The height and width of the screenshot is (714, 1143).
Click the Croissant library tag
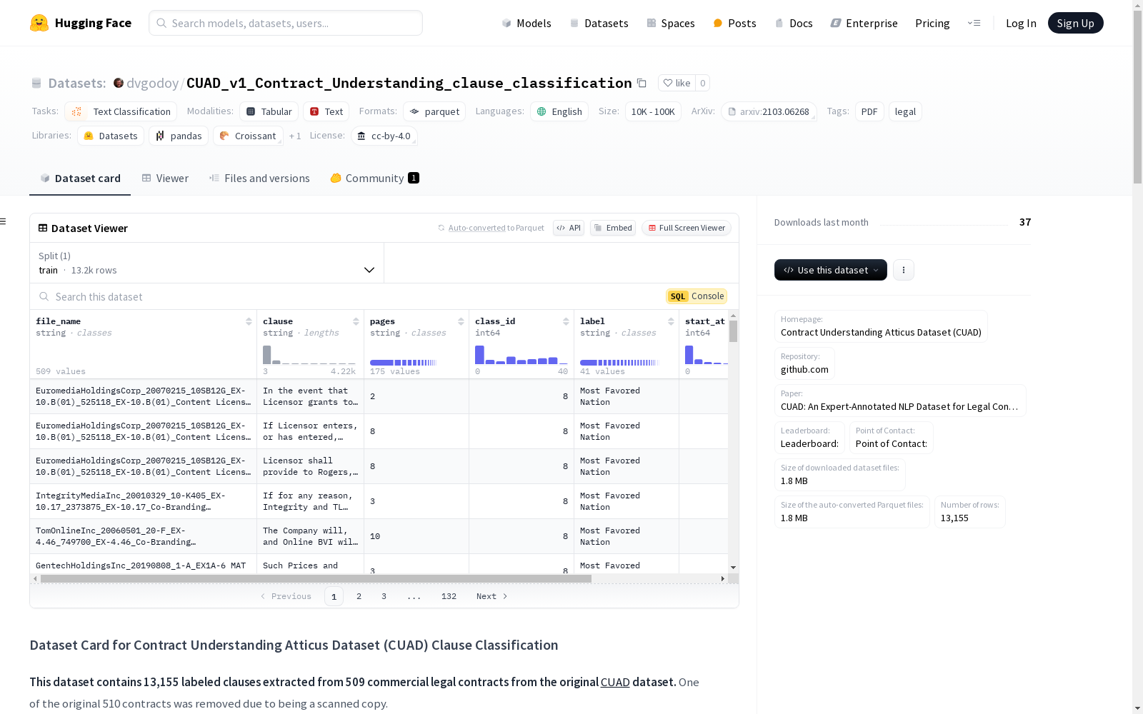tap(248, 136)
